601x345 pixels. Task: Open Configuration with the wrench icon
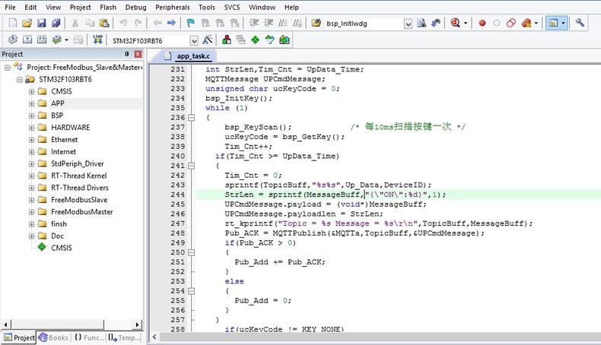click(580, 23)
